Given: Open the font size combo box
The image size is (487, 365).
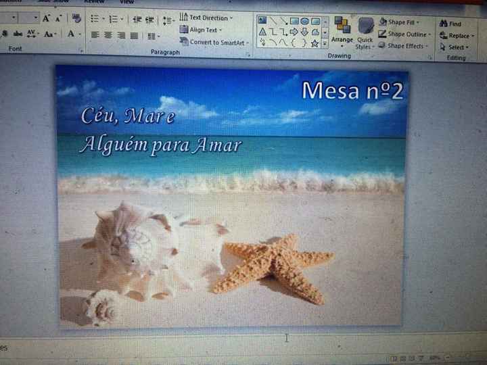Looking at the screenshot, I should pos(29,18).
